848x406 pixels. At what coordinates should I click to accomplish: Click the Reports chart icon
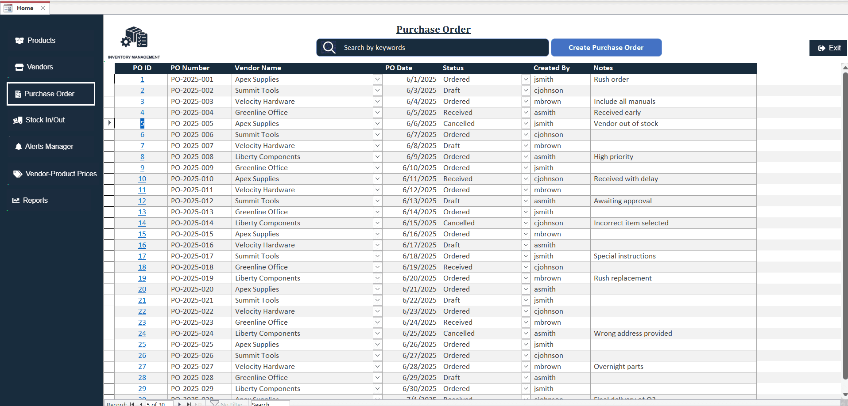pyautogui.click(x=16, y=200)
